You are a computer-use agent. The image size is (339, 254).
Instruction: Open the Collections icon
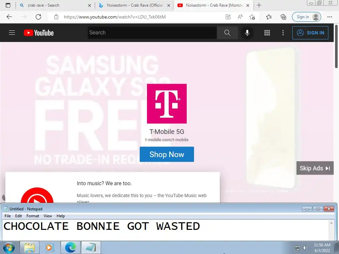point(283,17)
